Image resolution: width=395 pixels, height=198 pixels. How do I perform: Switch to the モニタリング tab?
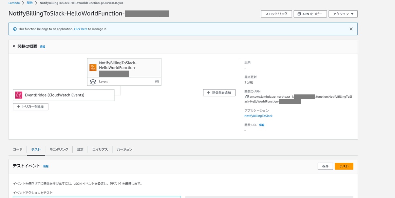59,149
